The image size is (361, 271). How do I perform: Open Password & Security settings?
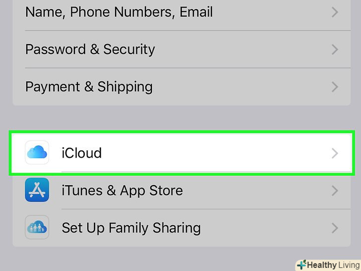90,50
